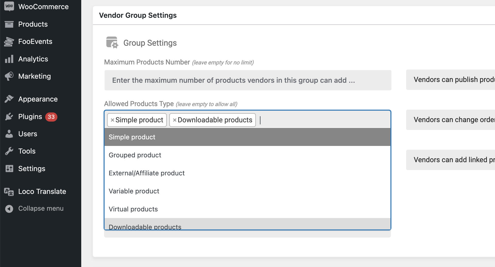Click the Loco Translate icon
This screenshot has width=495, height=267.
(x=9, y=192)
